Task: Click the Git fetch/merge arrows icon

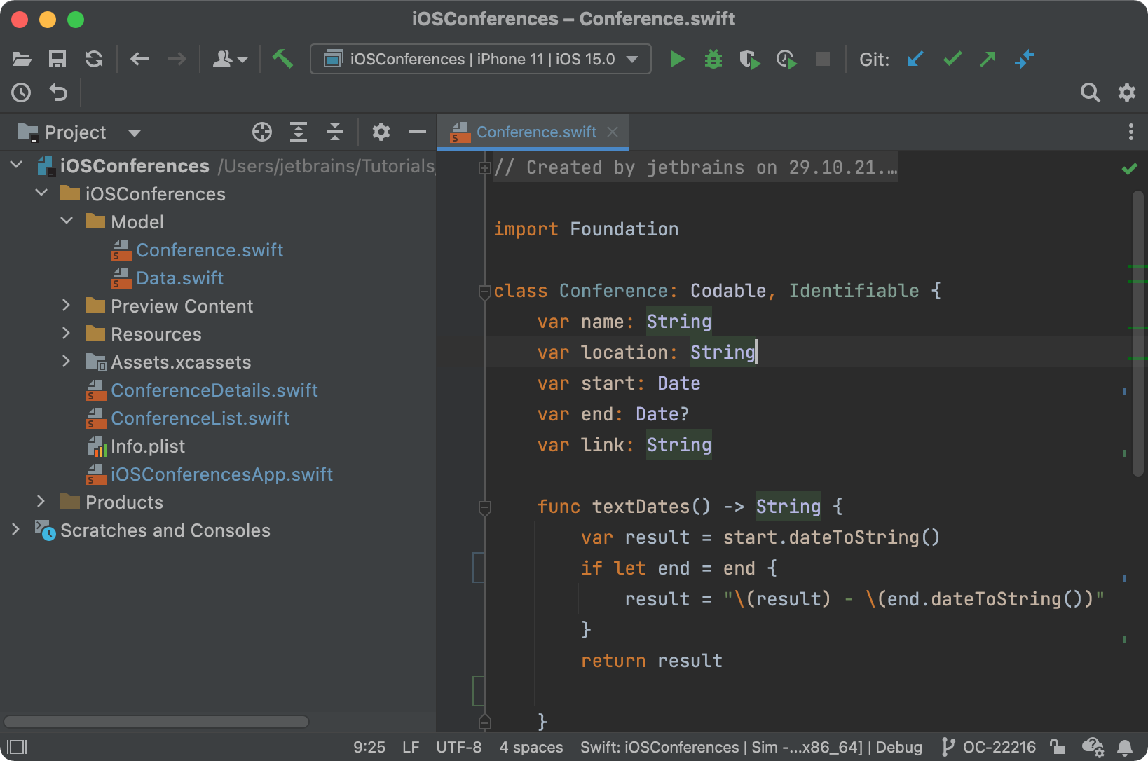Action: tap(1025, 59)
